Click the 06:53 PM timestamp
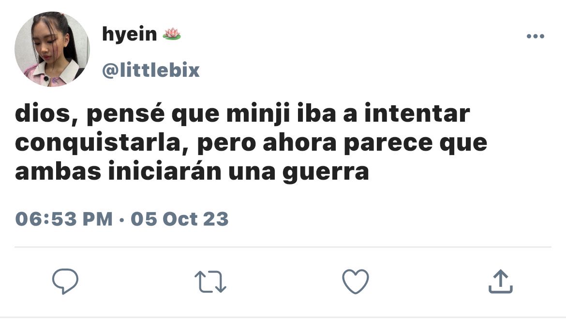Viewport: 566px width, 326px height. [x=64, y=219]
